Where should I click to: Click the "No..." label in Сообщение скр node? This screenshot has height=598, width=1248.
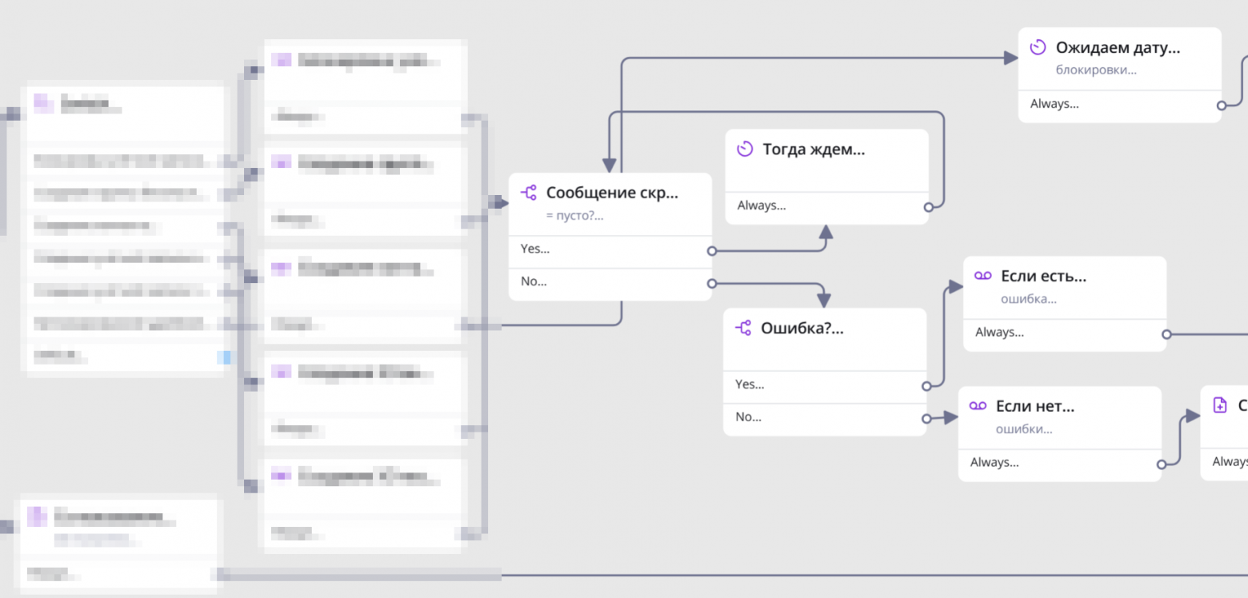click(x=534, y=281)
